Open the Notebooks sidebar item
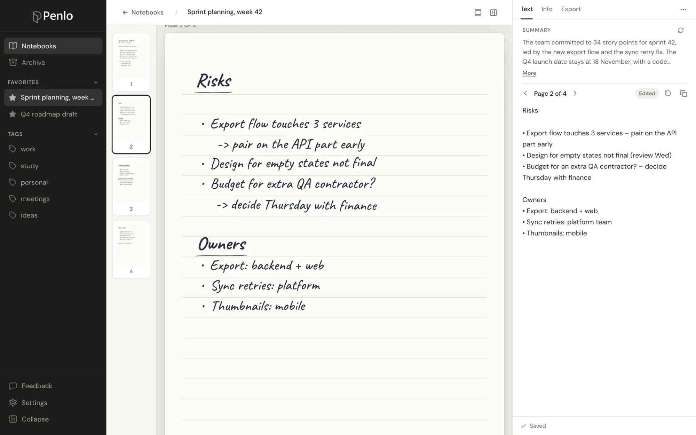696x435 pixels. pyautogui.click(x=53, y=46)
